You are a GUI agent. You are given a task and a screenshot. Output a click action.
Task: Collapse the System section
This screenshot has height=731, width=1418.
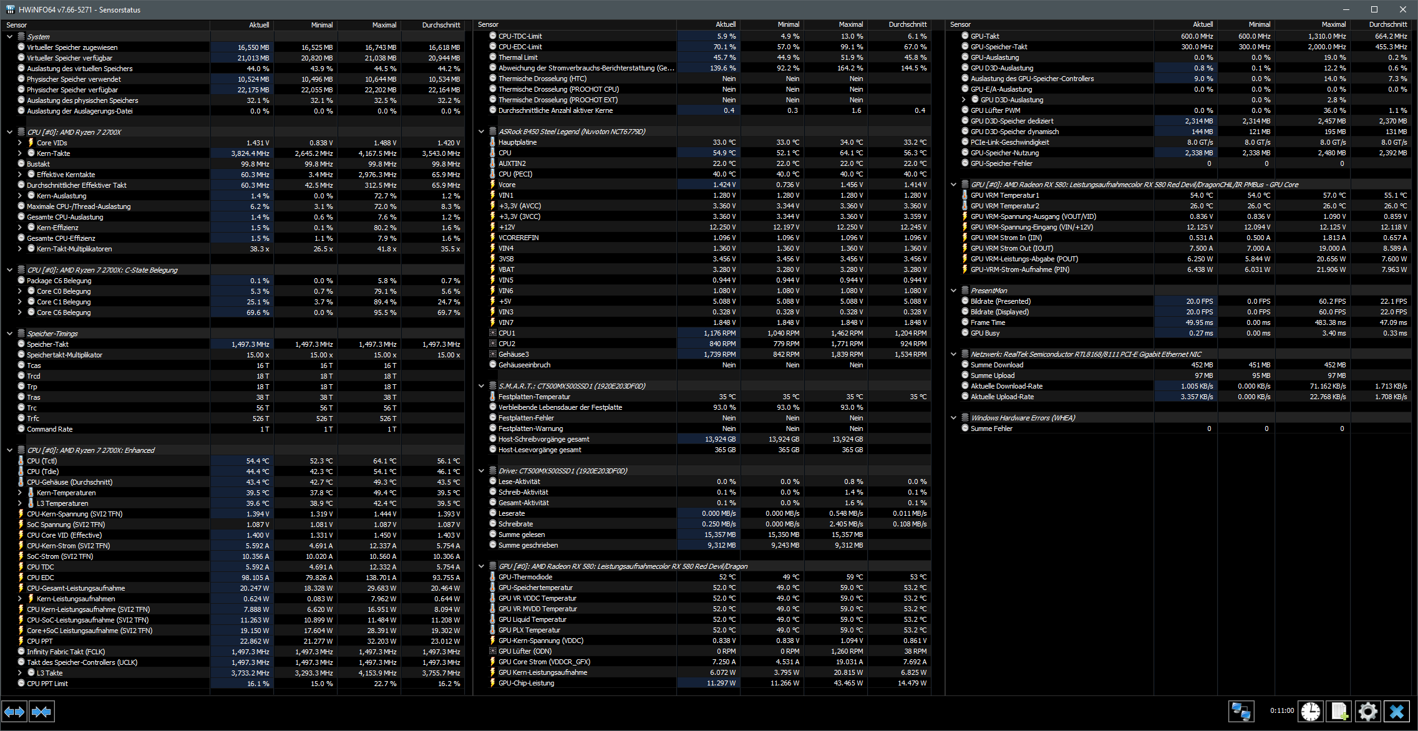click(9, 36)
